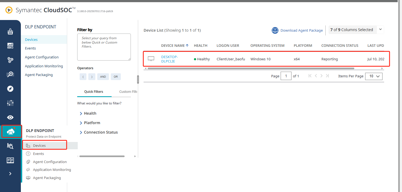
Task: Click the flyout Events exclamation icon
Action: pos(28,154)
